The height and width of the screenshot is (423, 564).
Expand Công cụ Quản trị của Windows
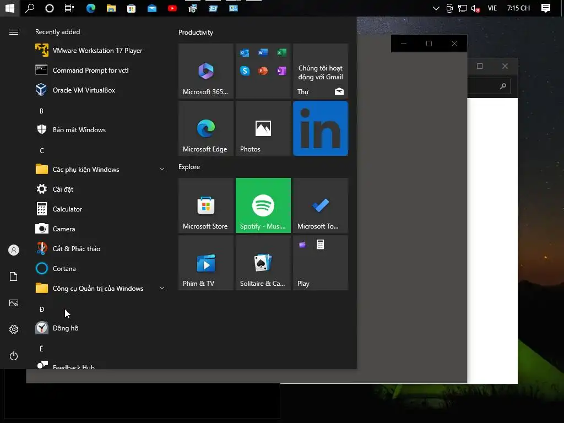pyautogui.click(x=100, y=288)
